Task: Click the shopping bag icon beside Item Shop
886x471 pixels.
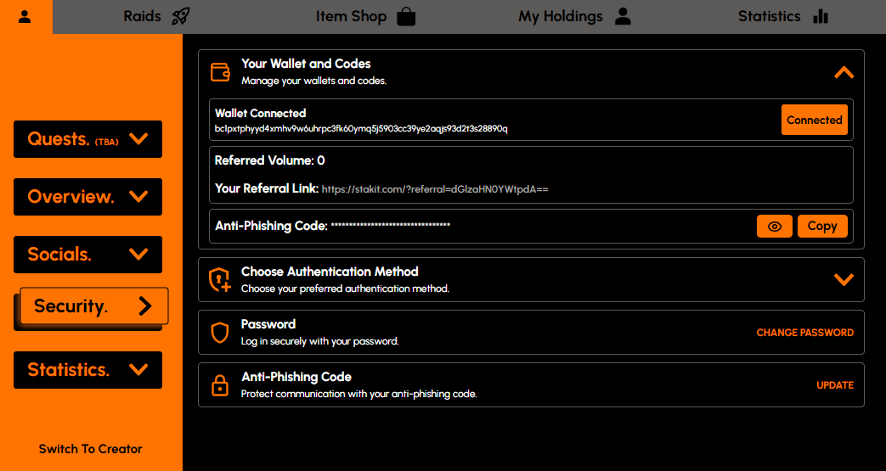Action: tap(406, 17)
